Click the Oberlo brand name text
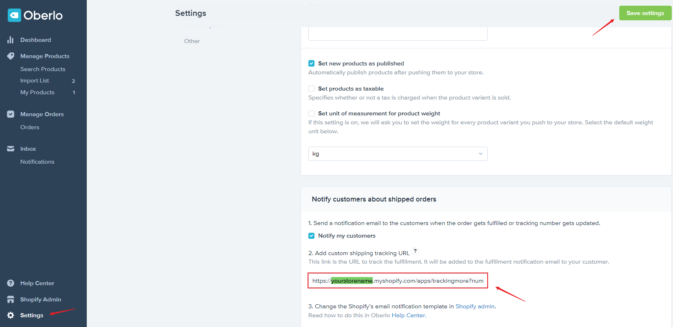The image size is (673, 327). (x=43, y=15)
